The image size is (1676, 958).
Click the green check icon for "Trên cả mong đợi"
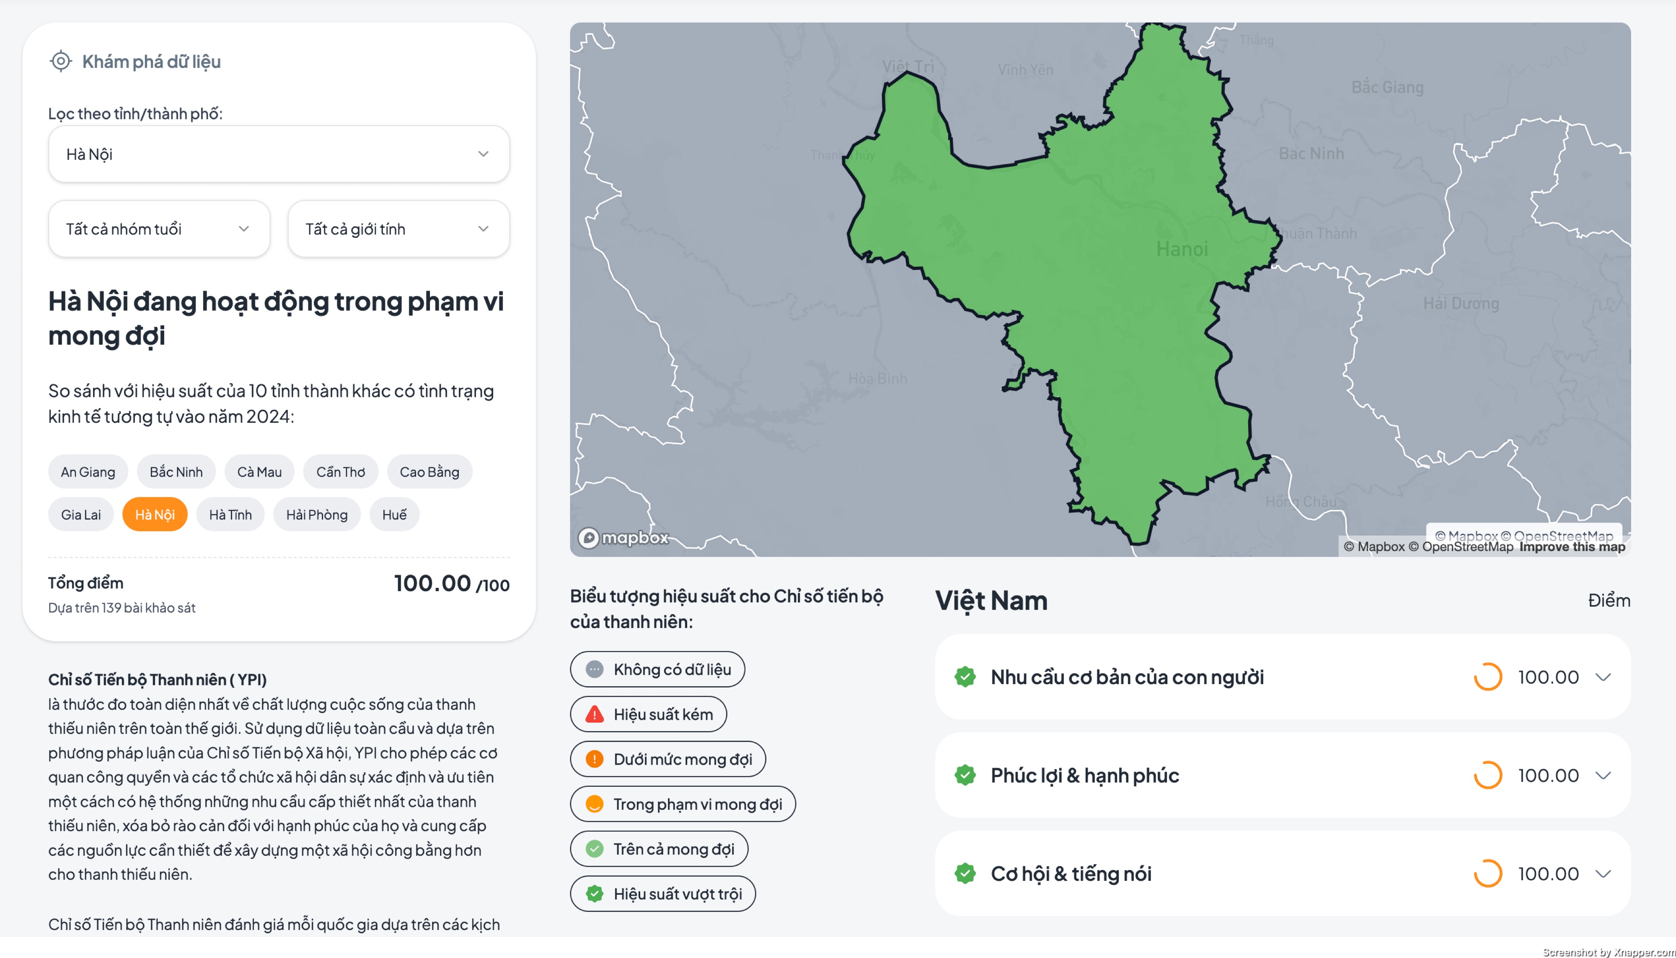point(595,849)
